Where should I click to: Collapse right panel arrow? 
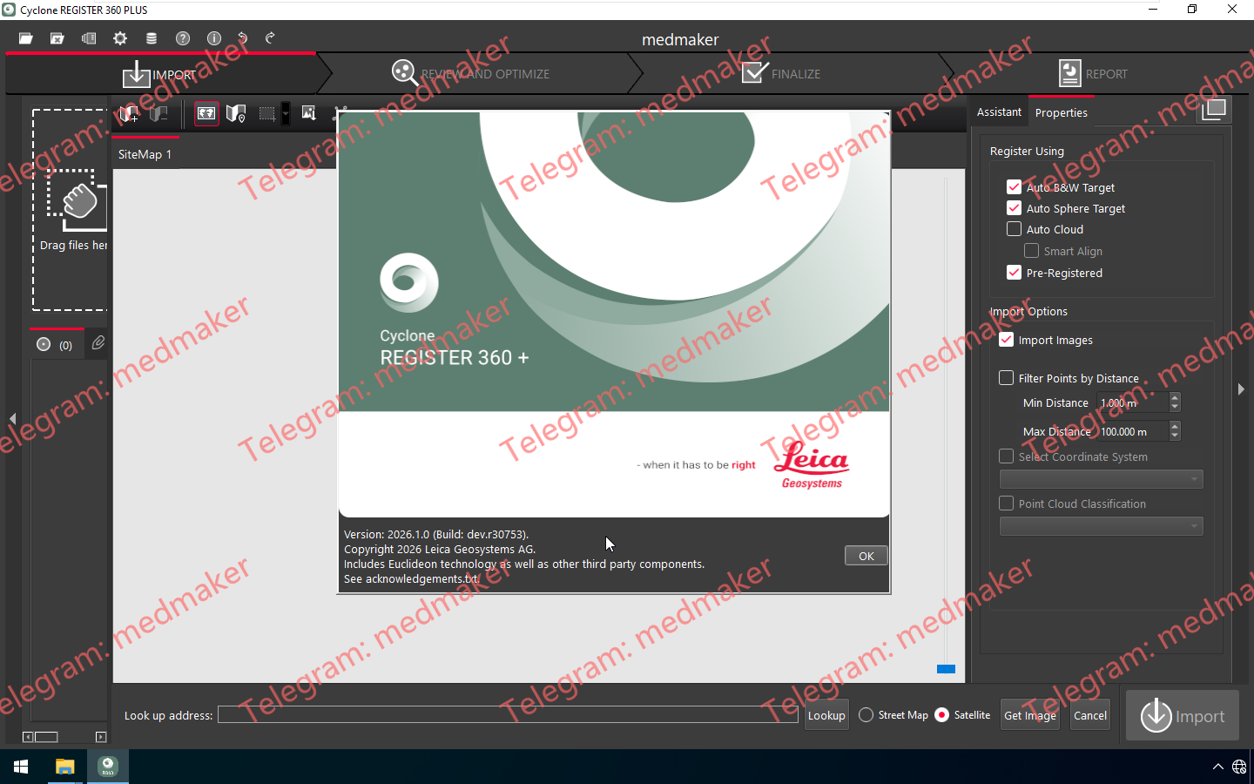pos(1241,389)
